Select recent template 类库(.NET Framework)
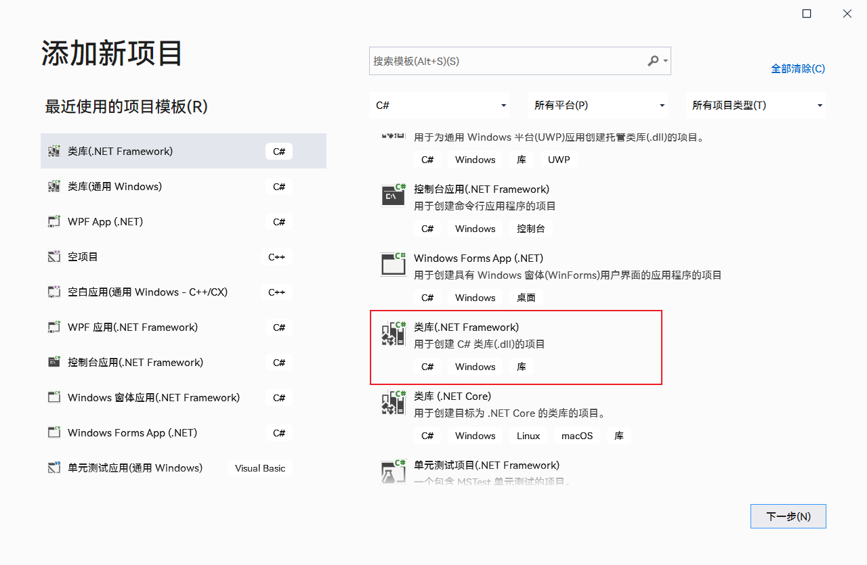867x565 pixels. 184,152
